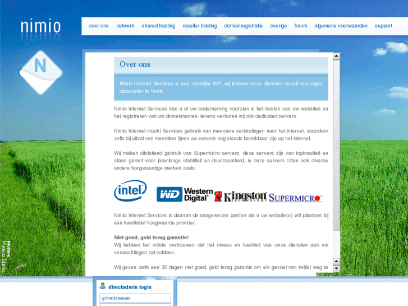Focus the gebruikersnaam input field

(x=135, y=298)
